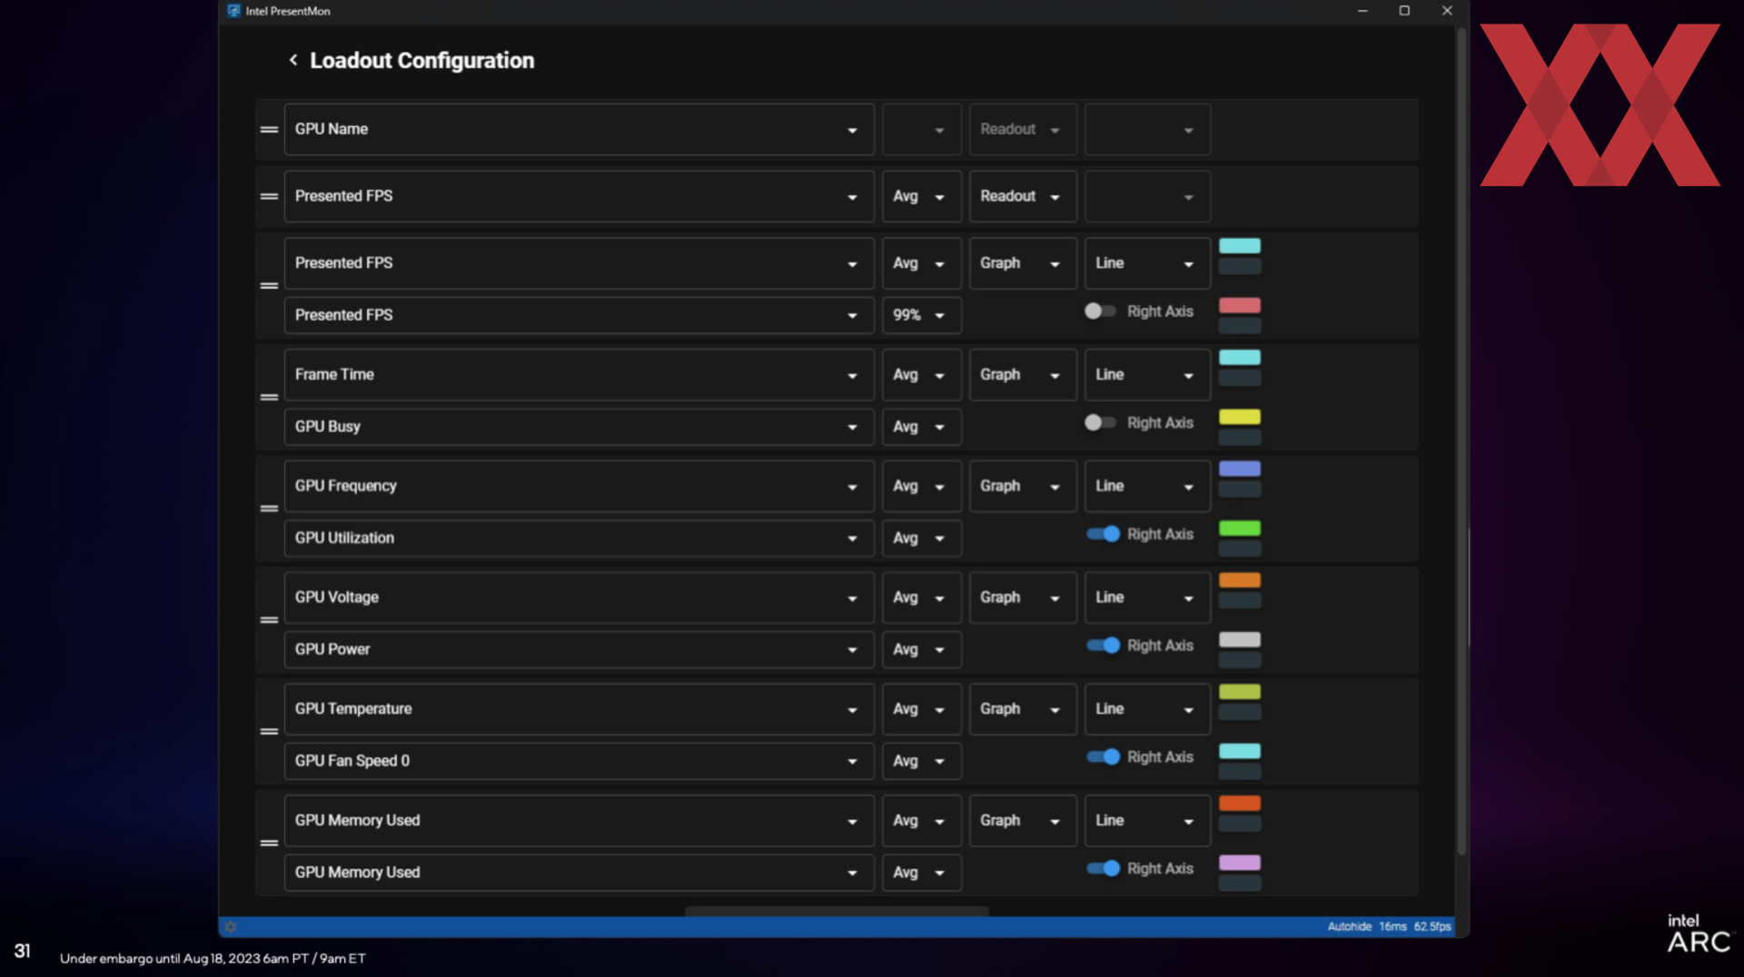Pick the yellow line color swatch for GPU Busy
1744x977 pixels.
coord(1239,418)
